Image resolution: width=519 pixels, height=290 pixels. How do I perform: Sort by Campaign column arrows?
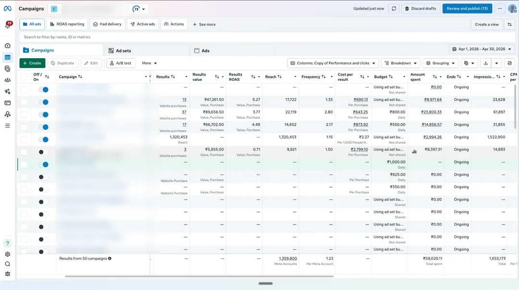coord(80,76)
